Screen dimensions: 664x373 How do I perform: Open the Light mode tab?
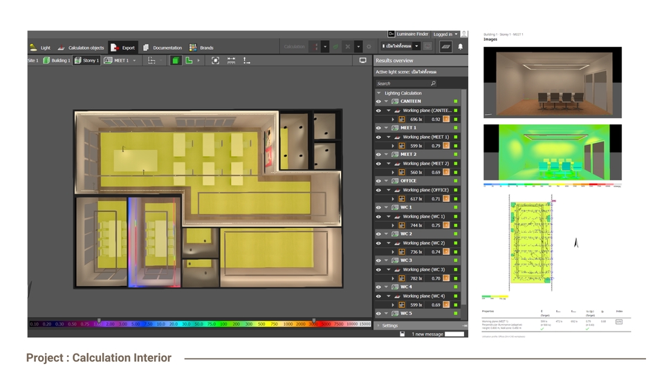tap(40, 48)
